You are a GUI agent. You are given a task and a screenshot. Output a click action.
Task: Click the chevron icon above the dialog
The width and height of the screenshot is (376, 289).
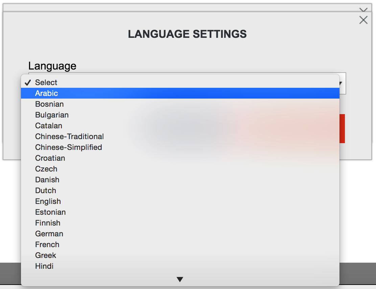[363, 9]
